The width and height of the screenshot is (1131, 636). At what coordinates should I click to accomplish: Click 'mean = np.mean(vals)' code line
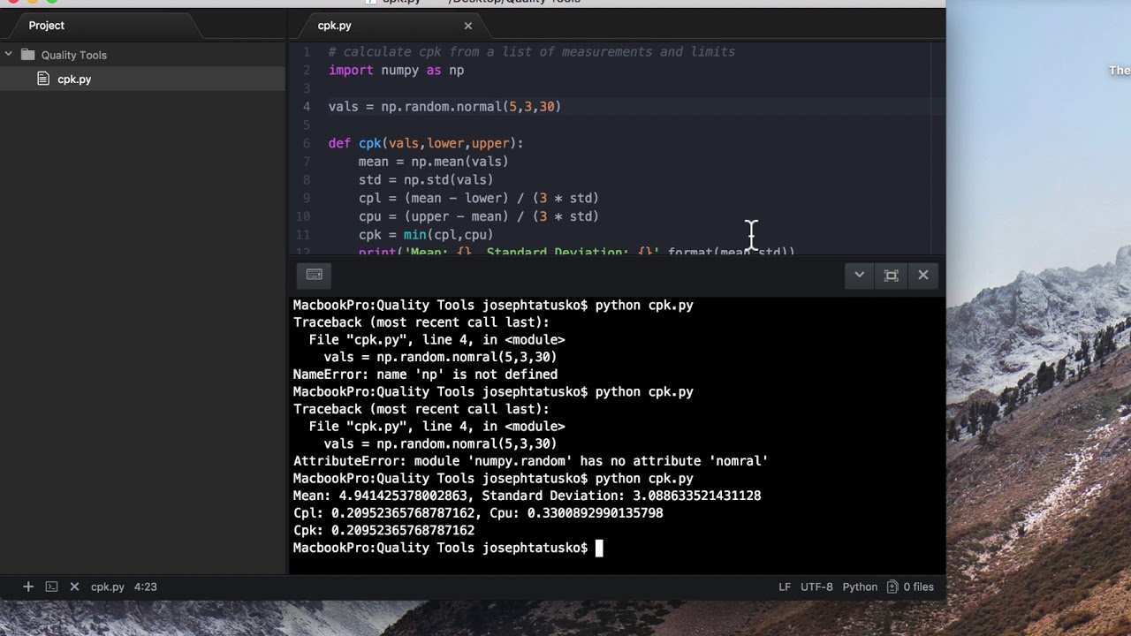pos(433,162)
